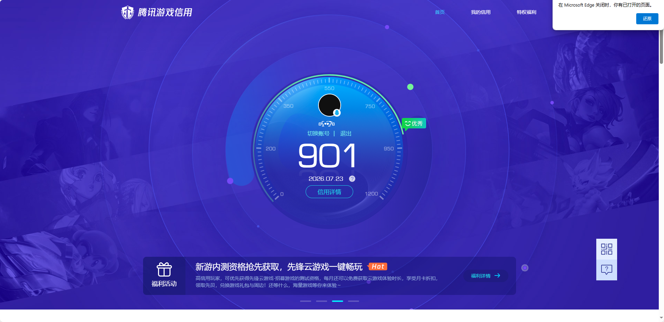This screenshot has height=322, width=664.
Task: Click 退出 to log out
Action: tap(346, 134)
